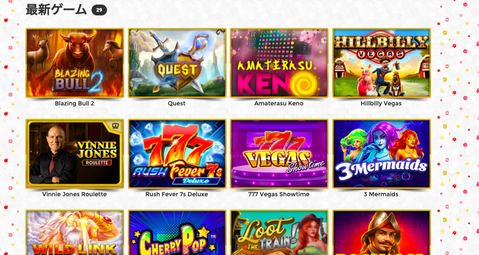Click the 29 games count badge
Image resolution: width=479 pixels, height=255 pixels.
(x=99, y=10)
